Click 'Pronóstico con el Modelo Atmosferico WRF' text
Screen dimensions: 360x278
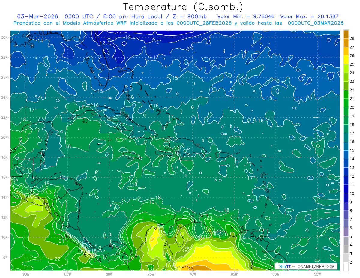tap(71, 23)
